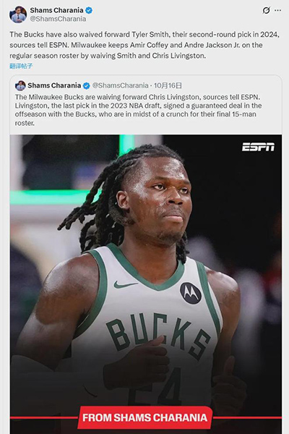Click the quoted tweet's verified badge
The height and width of the screenshot is (434, 289).
pyautogui.click(x=87, y=86)
